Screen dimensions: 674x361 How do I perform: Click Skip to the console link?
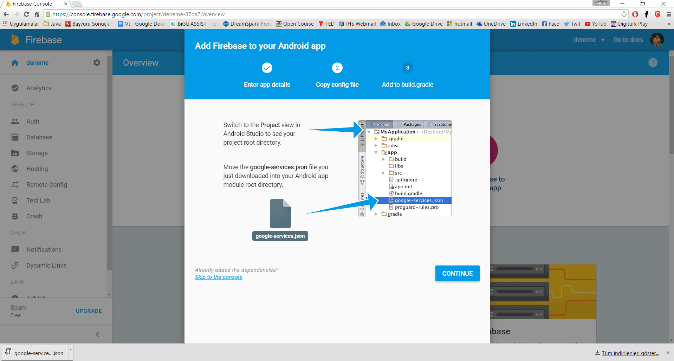pyautogui.click(x=219, y=277)
